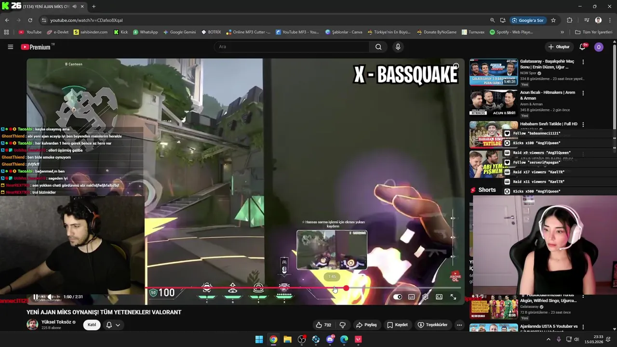Screen dimensions: 617x347
Task: Open the e-Devlet bookmark
Action: pos(57,32)
